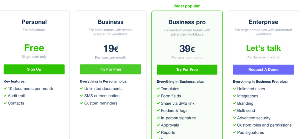Click the Folders & Tags feature item

tap(174, 111)
